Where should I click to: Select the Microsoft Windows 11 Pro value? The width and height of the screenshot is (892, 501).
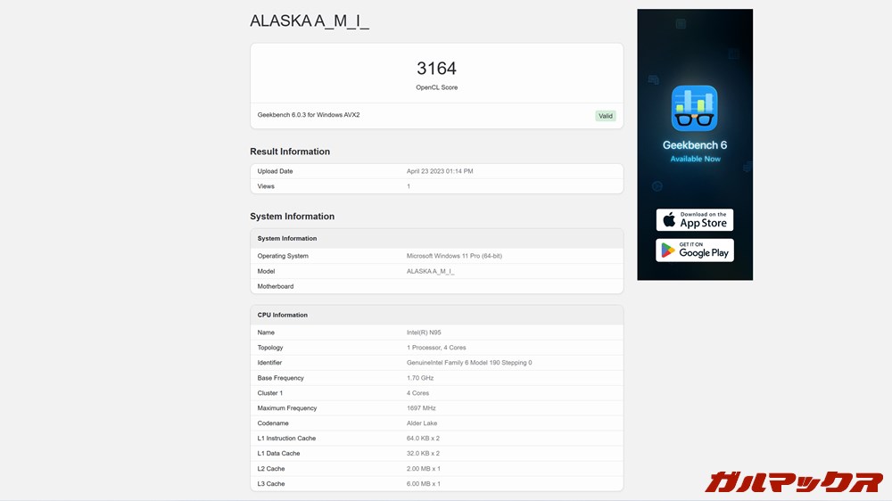(x=454, y=256)
